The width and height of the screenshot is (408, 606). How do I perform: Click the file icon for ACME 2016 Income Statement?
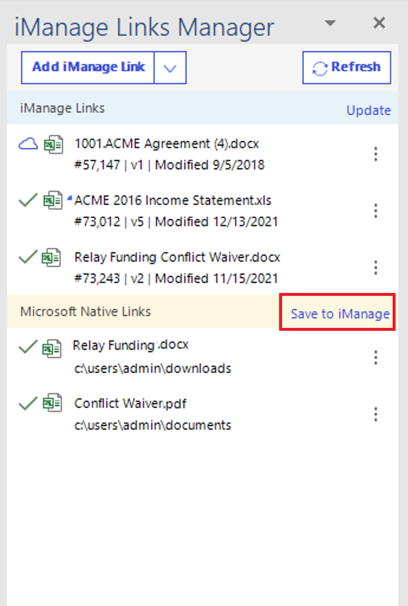[53, 201]
